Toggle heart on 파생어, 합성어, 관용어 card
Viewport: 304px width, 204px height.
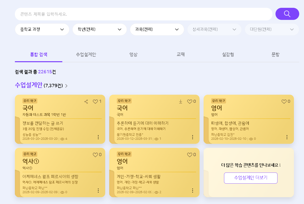coord(284,101)
